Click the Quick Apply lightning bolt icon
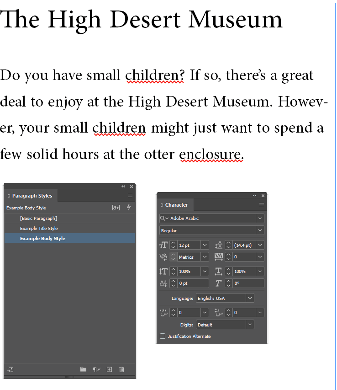Viewport: 337px width, 390px height. click(x=129, y=207)
